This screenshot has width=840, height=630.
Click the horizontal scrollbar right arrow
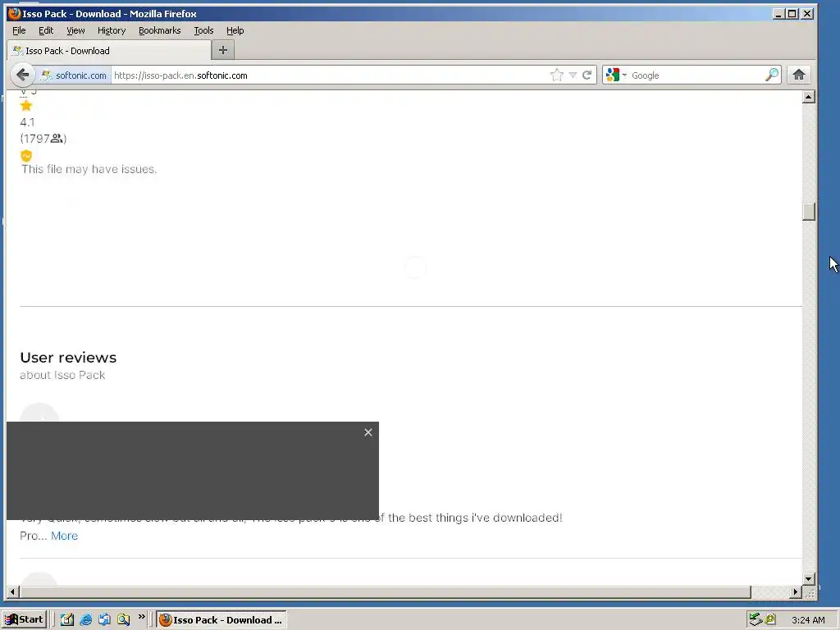point(796,592)
